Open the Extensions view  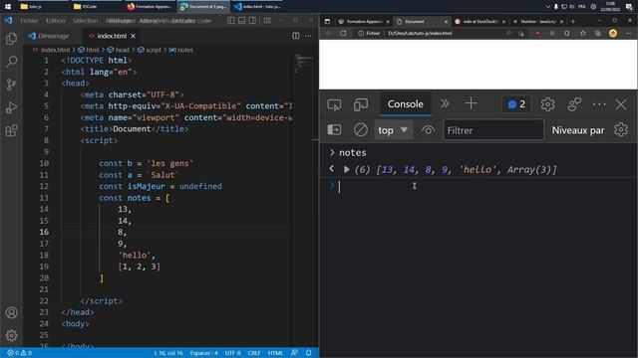click(x=11, y=130)
